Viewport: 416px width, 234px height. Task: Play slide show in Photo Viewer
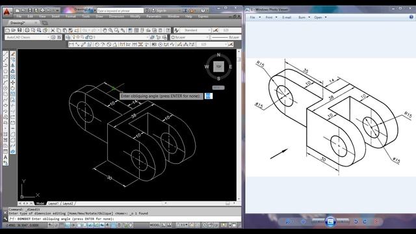pyautogui.click(x=330, y=221)
